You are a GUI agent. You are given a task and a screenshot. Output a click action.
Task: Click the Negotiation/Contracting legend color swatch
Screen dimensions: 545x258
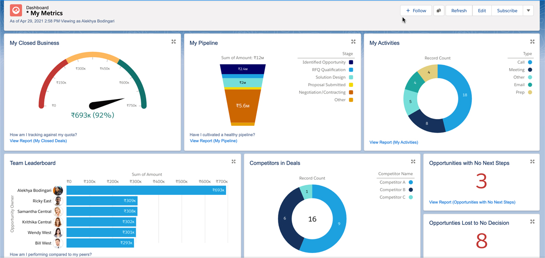pyautogui.click(x=351, y=92)
